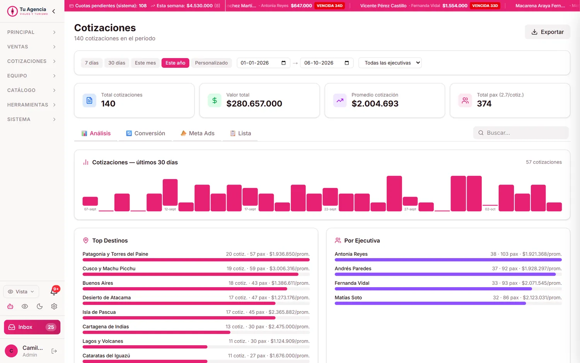580x363 pixels.
Task: Expand the CATÁLOGO sidebar section
Action: tap(32, 90)
